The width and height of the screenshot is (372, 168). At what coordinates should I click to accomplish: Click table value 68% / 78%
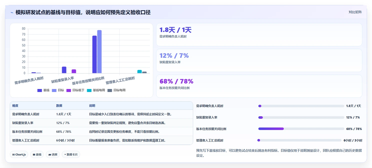click(64, 131)
